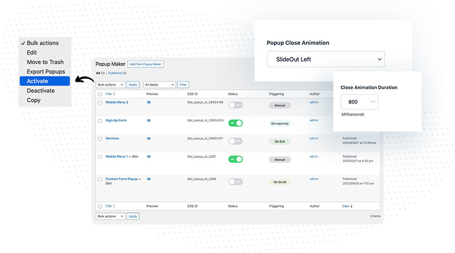
Task: Preview the Contact Form Popup eye icon
Action: tap(149, 179)
